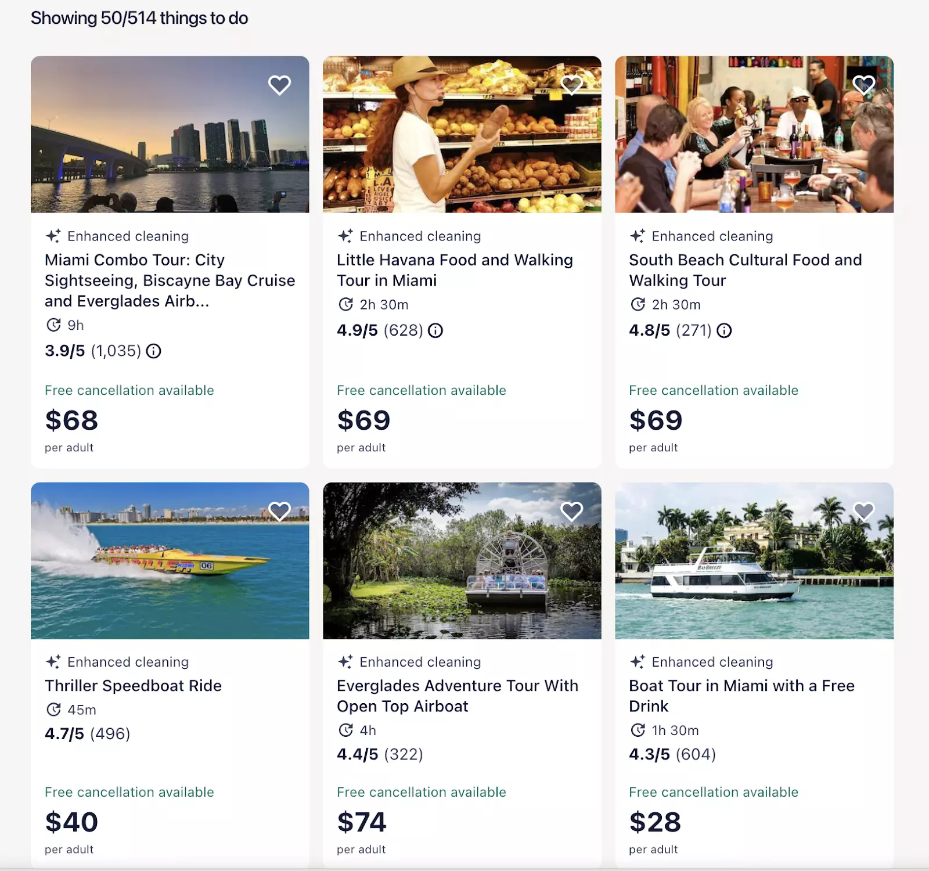This screenshot has height=871, width=929.
Task: Toggle heart on South Beach Cultural Food tour
Action: 863,85
